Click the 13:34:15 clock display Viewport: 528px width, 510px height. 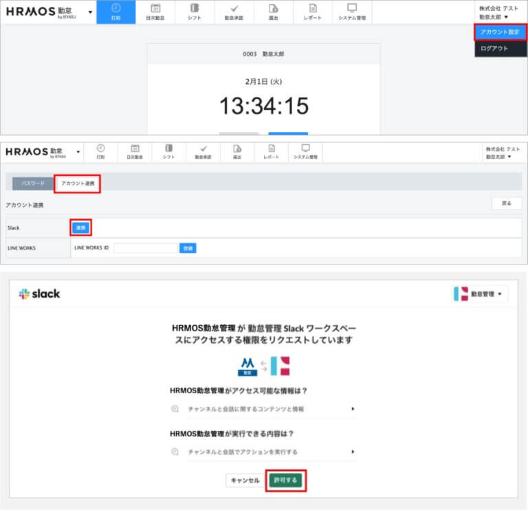pos(264,106)
